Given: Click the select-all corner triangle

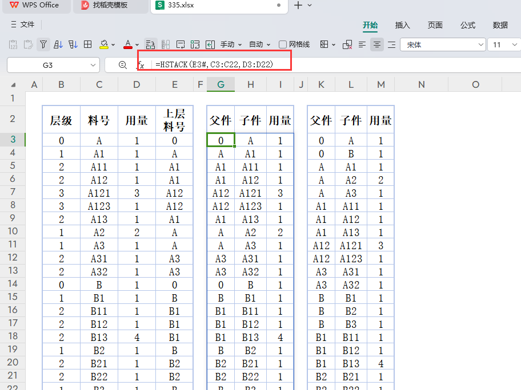Looking at the screenshot, I should click(13, 85).
